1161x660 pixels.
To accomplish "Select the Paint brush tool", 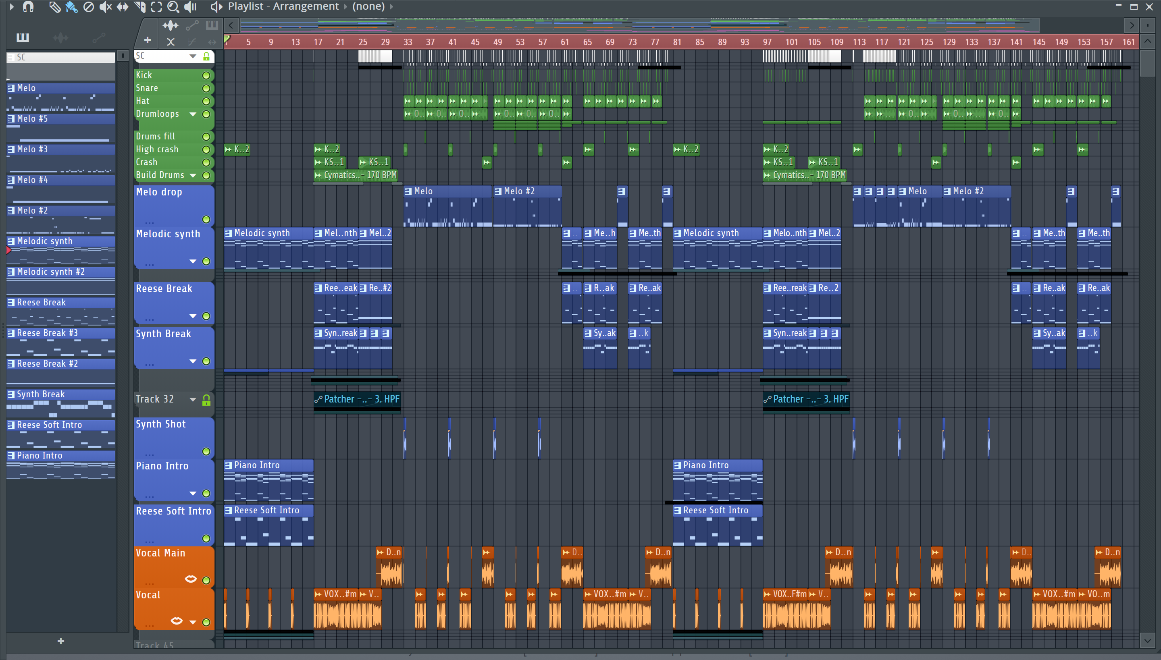I will (x=72, y=6).
